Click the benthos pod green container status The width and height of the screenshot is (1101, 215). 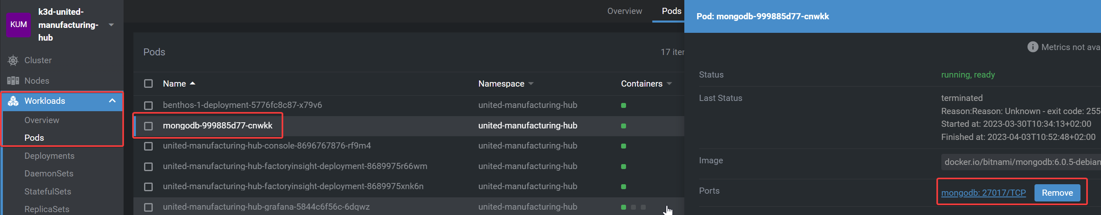click(624, 105)
